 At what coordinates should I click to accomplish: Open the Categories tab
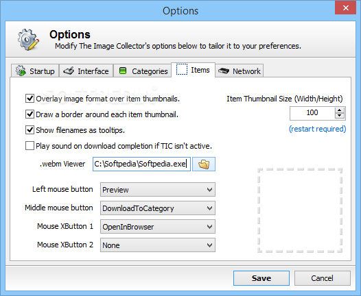point(143,71)
